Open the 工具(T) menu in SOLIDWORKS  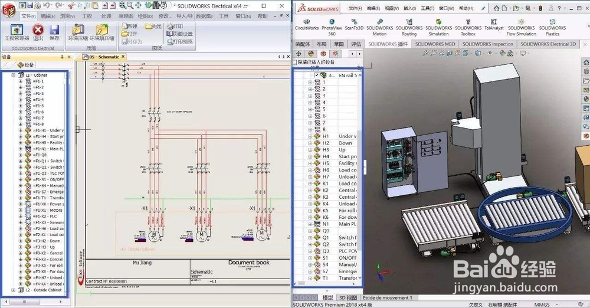pyautogui.click(x=427, y=8)
